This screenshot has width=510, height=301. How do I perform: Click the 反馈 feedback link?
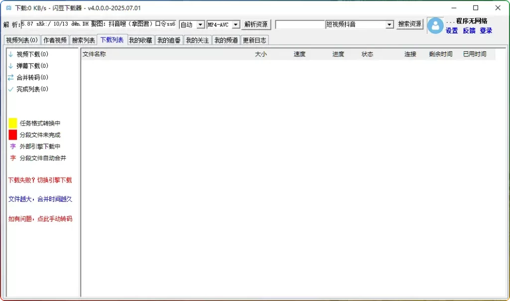pyautogui.click(x=469, y=30)
